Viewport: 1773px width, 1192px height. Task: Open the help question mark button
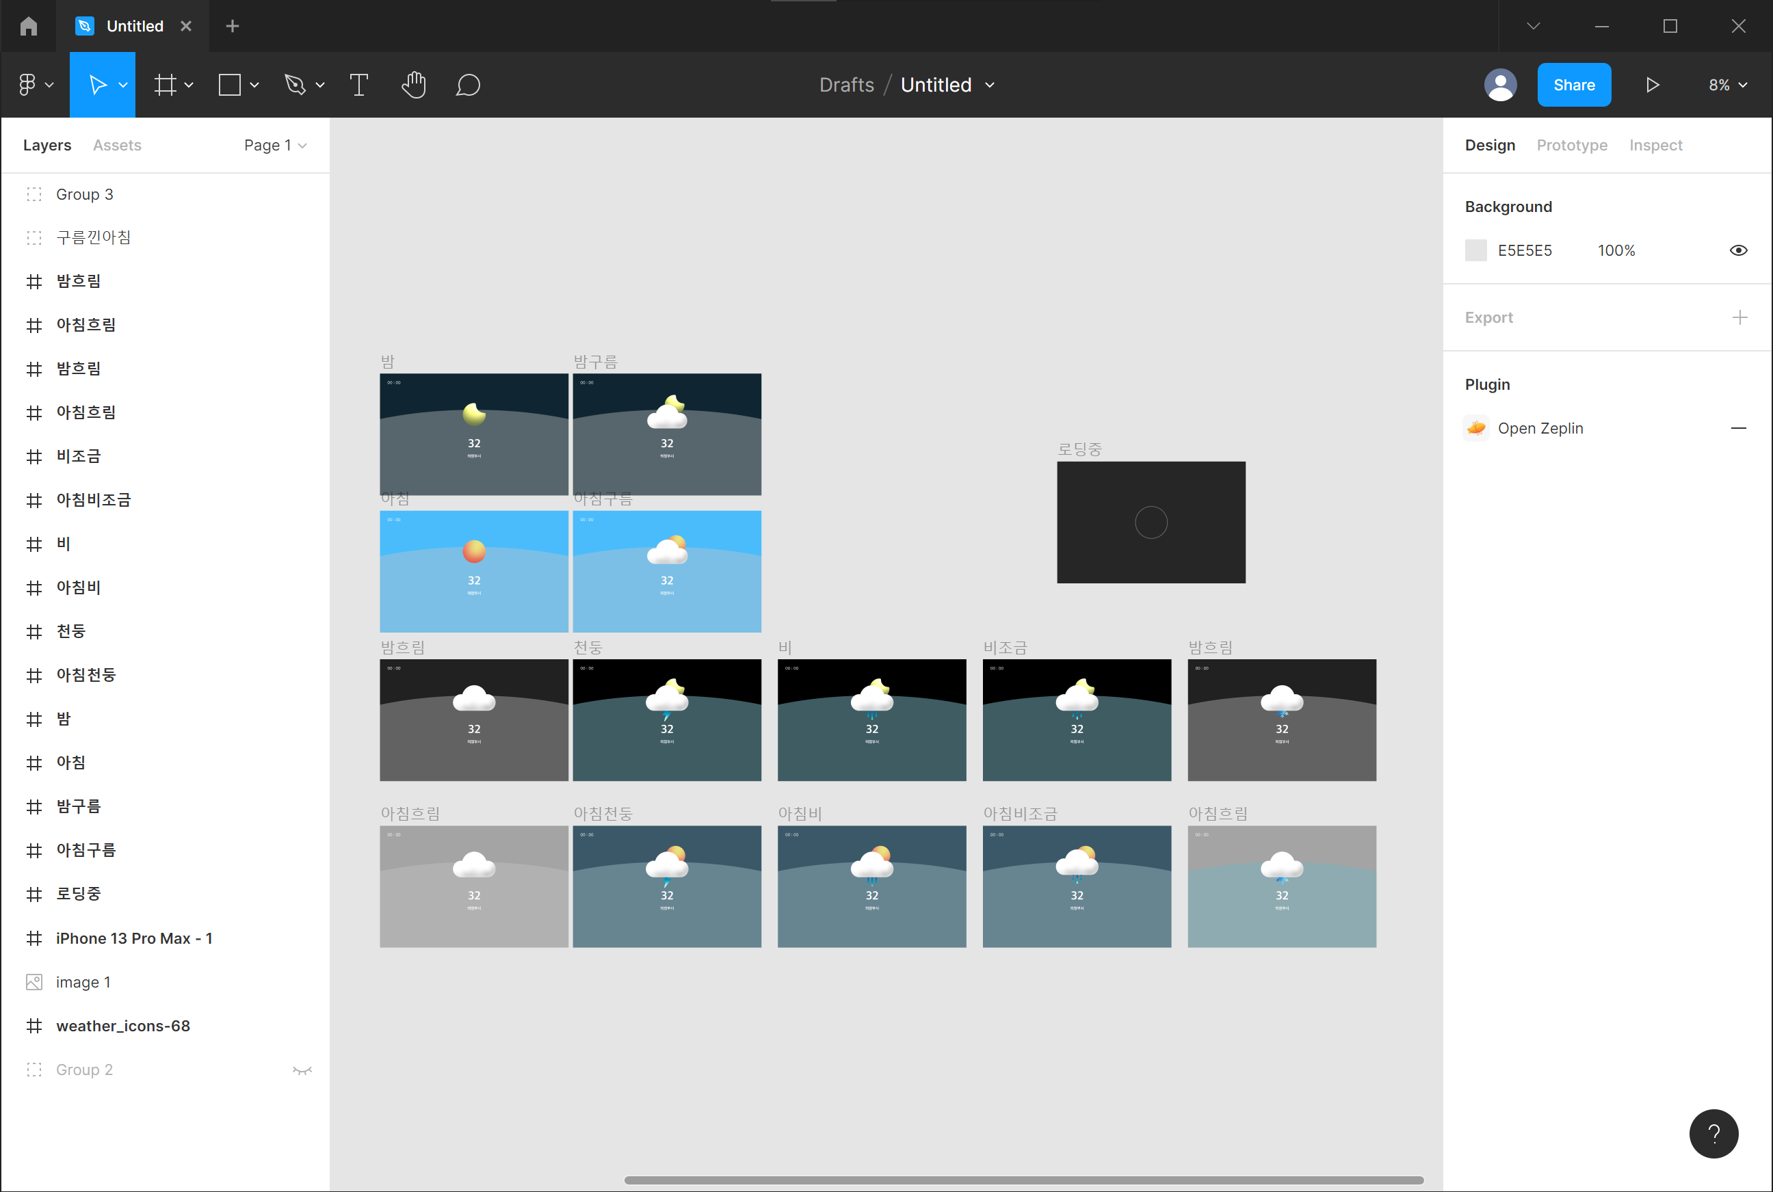click(1713, 1133)
